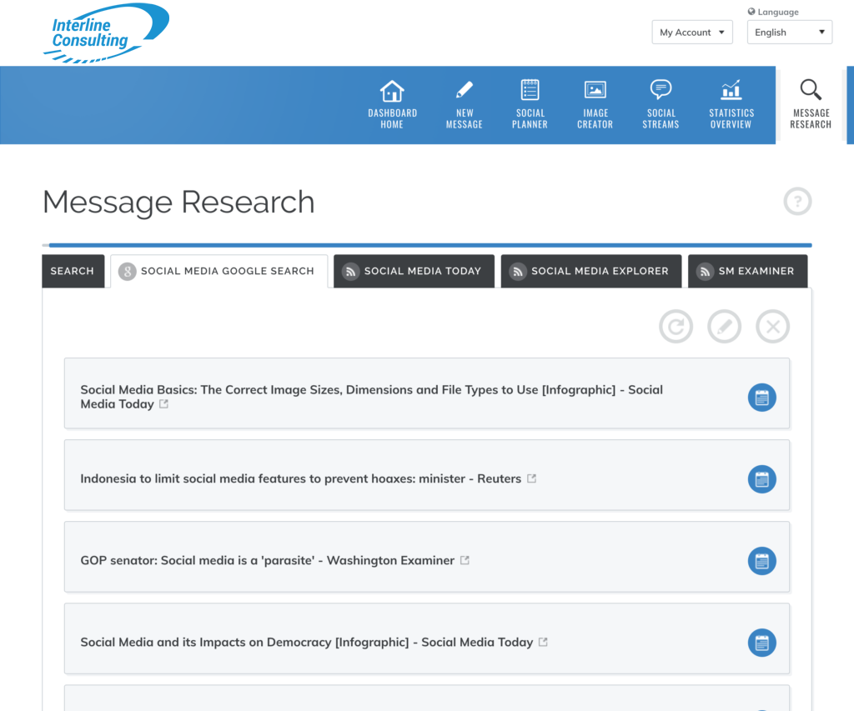Open external link icon after Democracy article

543,642
